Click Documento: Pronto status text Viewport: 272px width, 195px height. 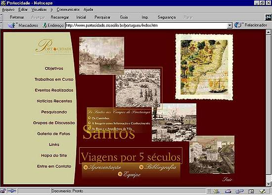[67, 191]
